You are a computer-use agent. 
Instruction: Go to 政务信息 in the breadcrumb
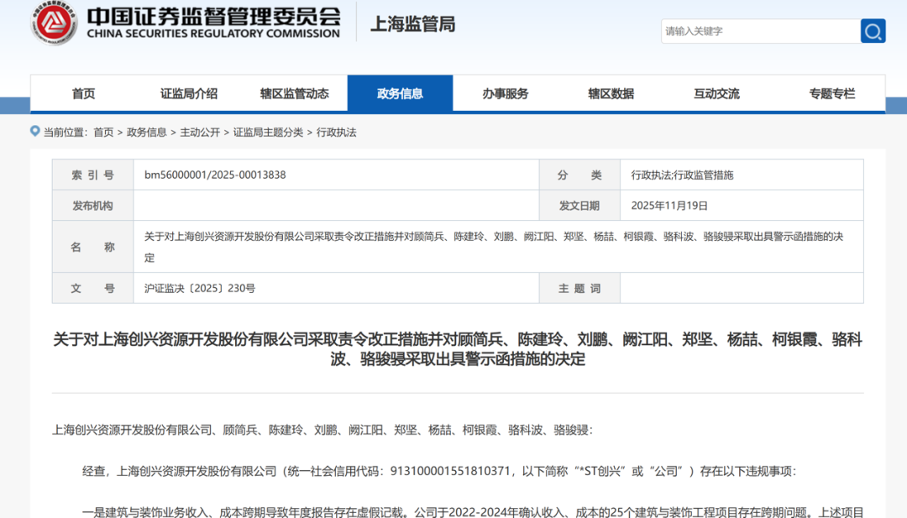(x=146, y=133)
